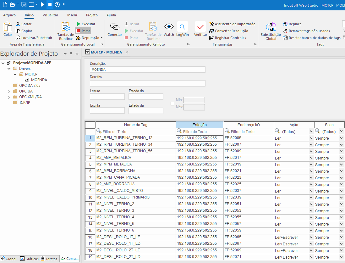This screenshot has width=345, height=263.
Task: Click the Escrita input field
Action: pos(107,110)
